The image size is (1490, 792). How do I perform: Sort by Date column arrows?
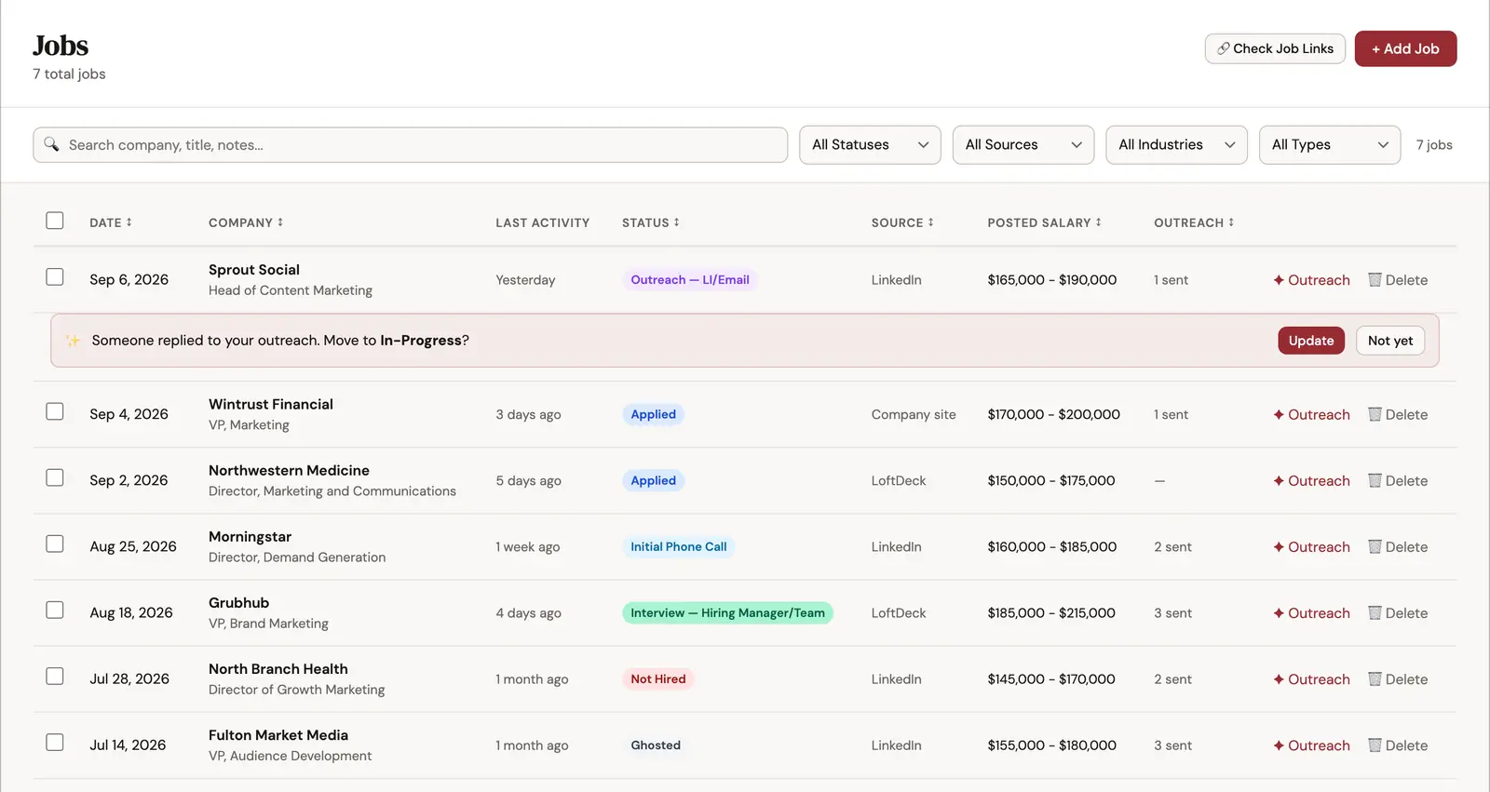[129, 222]
